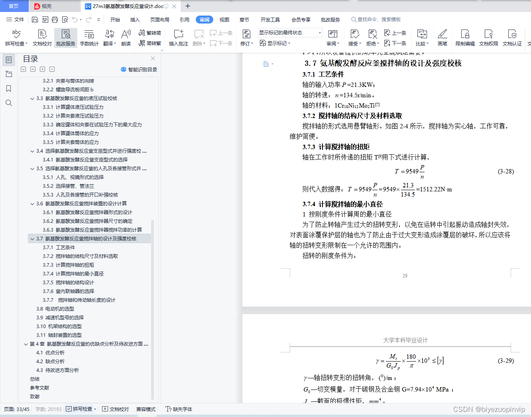The width and height of the screenshot is (531, 417).
Task: Start 朗读 read aloud
Action: (x=126, y=37)
